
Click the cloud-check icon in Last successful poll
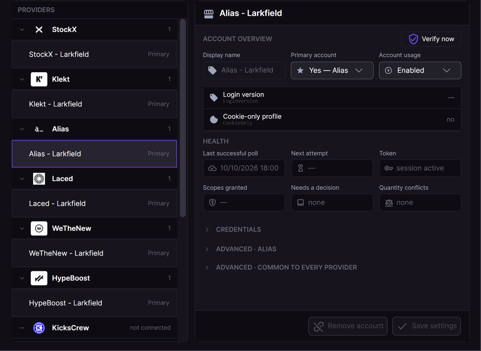click(x=213, y=168)
